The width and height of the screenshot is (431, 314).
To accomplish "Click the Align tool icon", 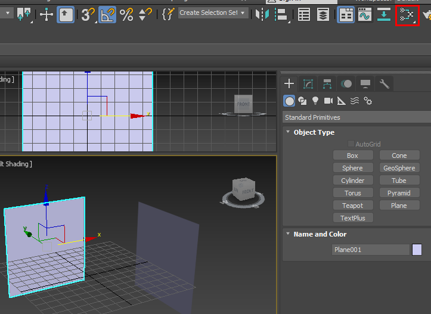I will pos(281,14).
